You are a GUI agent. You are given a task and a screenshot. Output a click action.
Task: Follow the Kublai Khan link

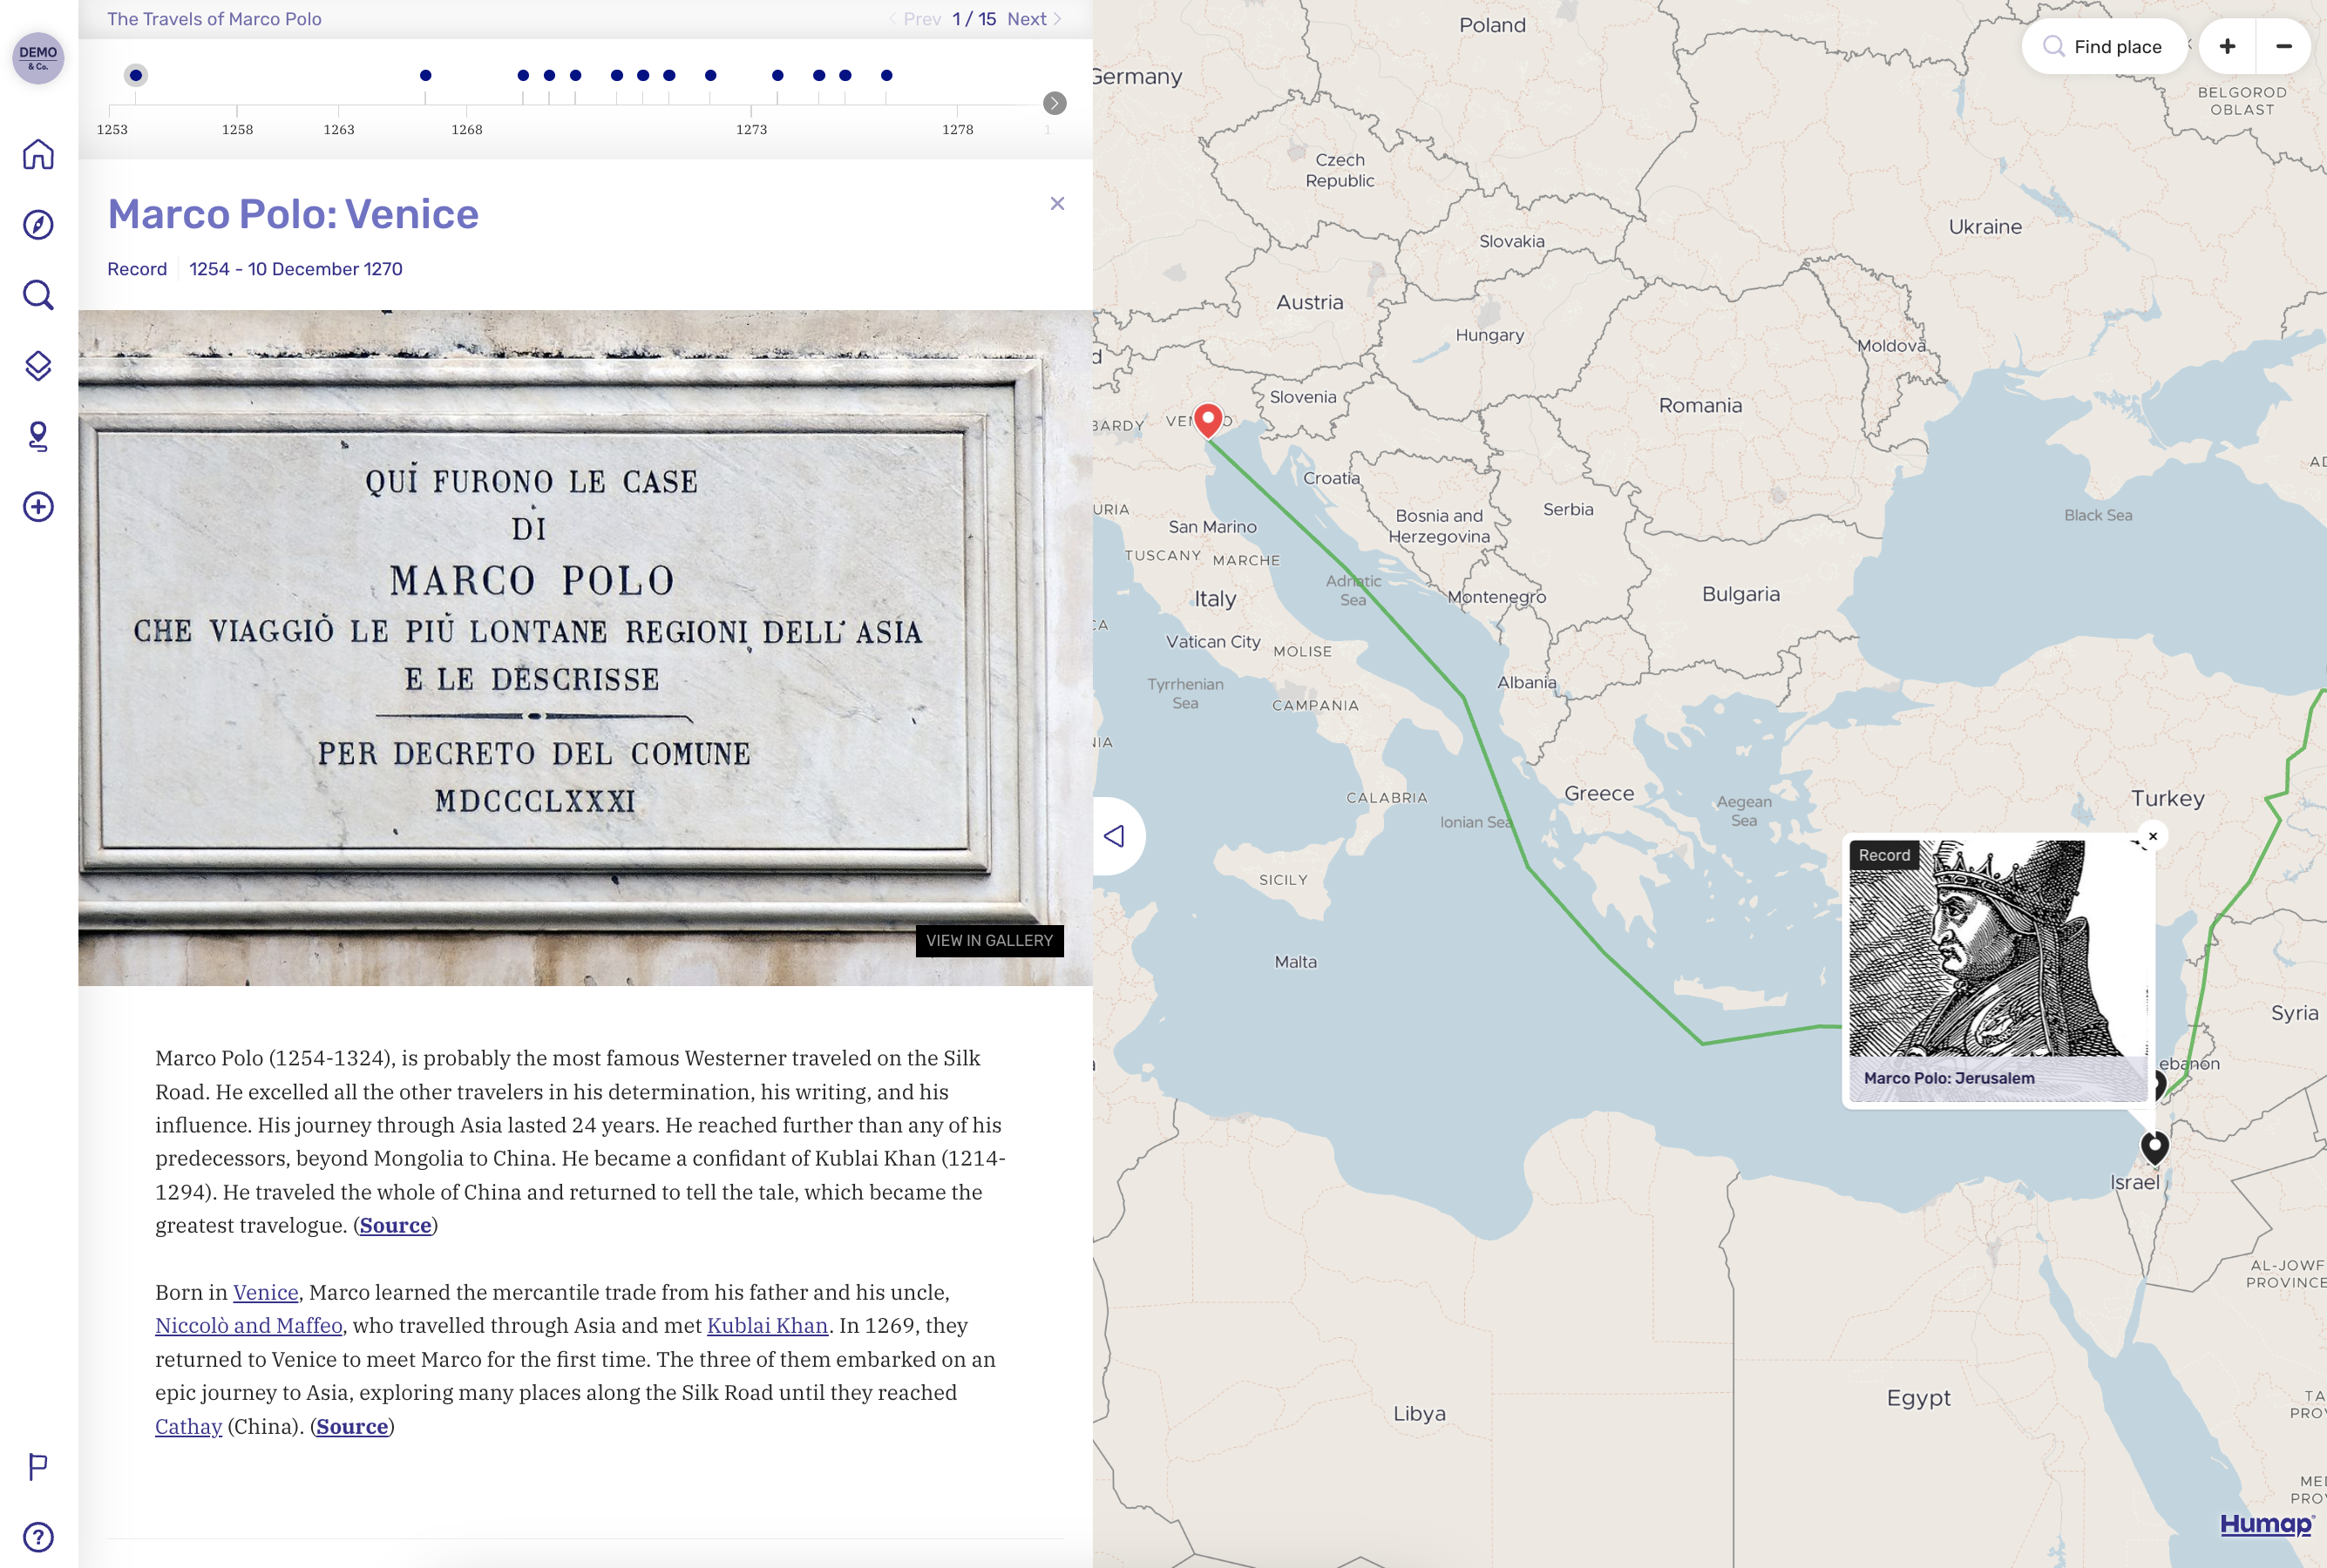tap(767, 1325)
